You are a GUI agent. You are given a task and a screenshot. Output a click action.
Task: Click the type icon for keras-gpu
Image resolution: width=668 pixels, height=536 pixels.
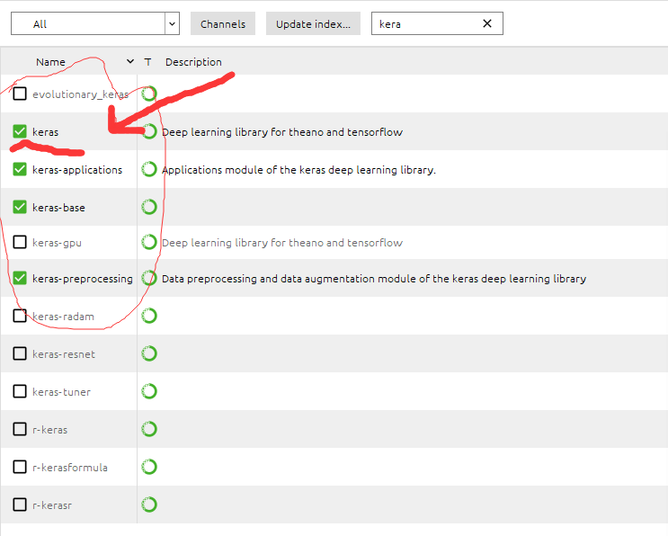149,242
